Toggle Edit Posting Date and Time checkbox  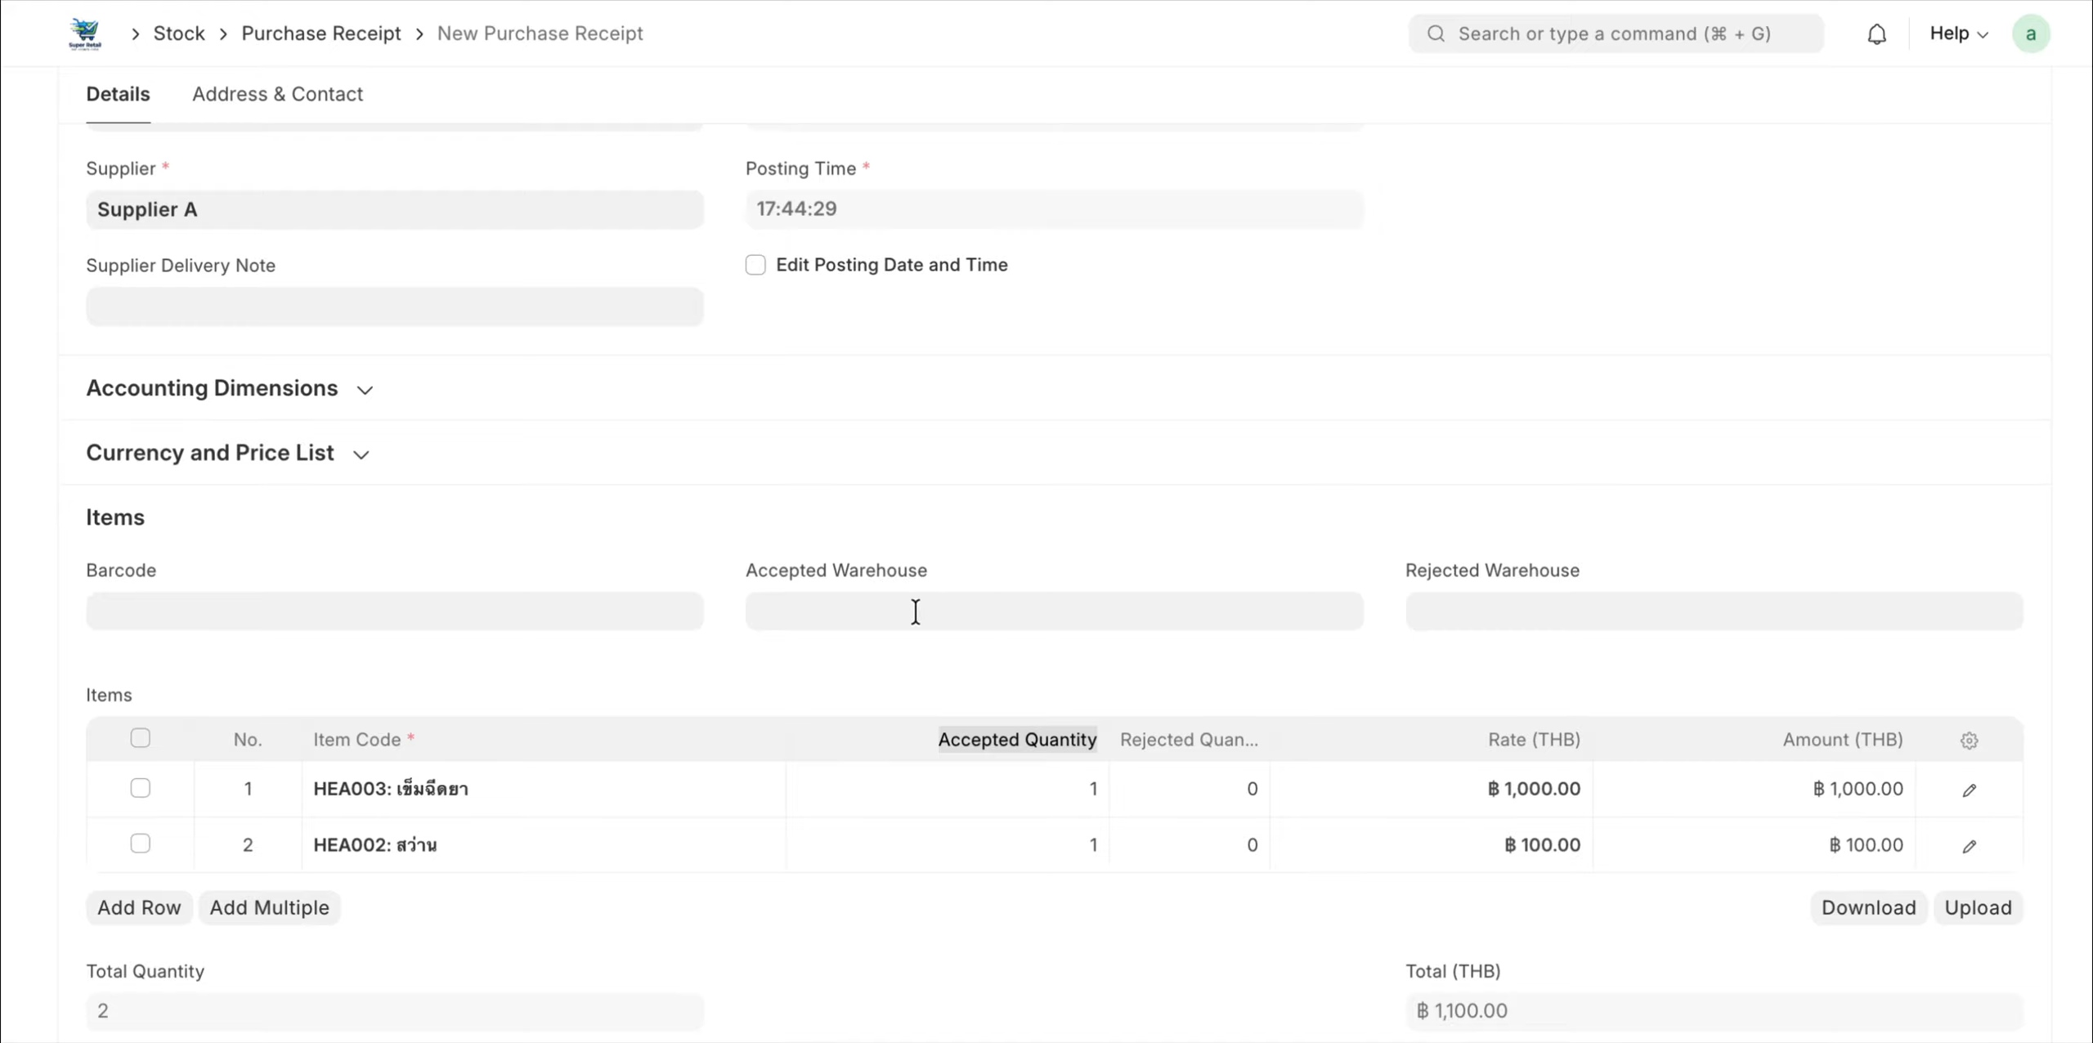pyautogui.click(x=755, y=265)
